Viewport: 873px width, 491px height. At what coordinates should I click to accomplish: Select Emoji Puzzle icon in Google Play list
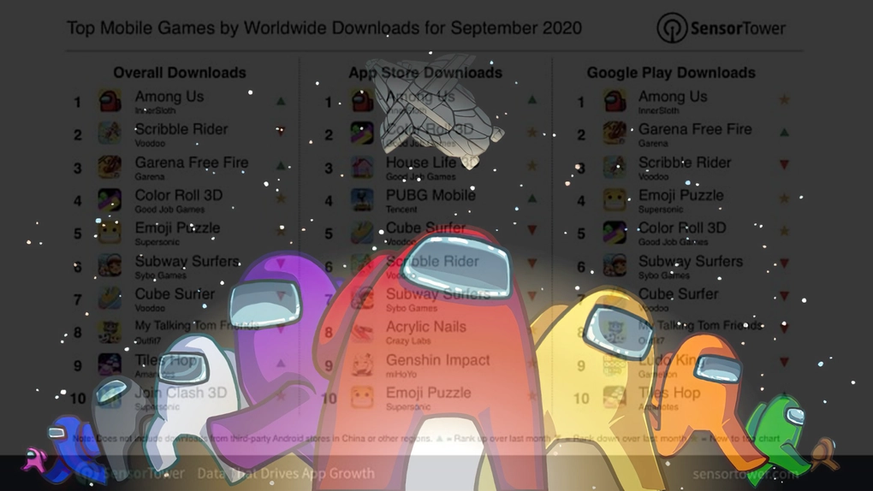[x=615, y=201]
